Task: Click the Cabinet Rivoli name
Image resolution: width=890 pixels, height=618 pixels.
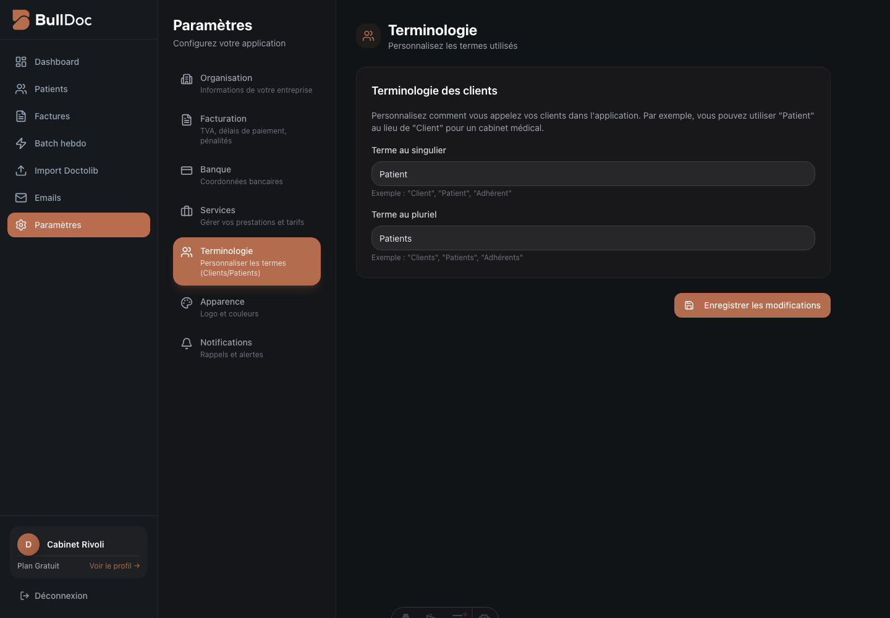Action: (x=75, y=544)
